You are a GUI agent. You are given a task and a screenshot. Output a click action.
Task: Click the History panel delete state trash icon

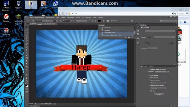(132, 38)
